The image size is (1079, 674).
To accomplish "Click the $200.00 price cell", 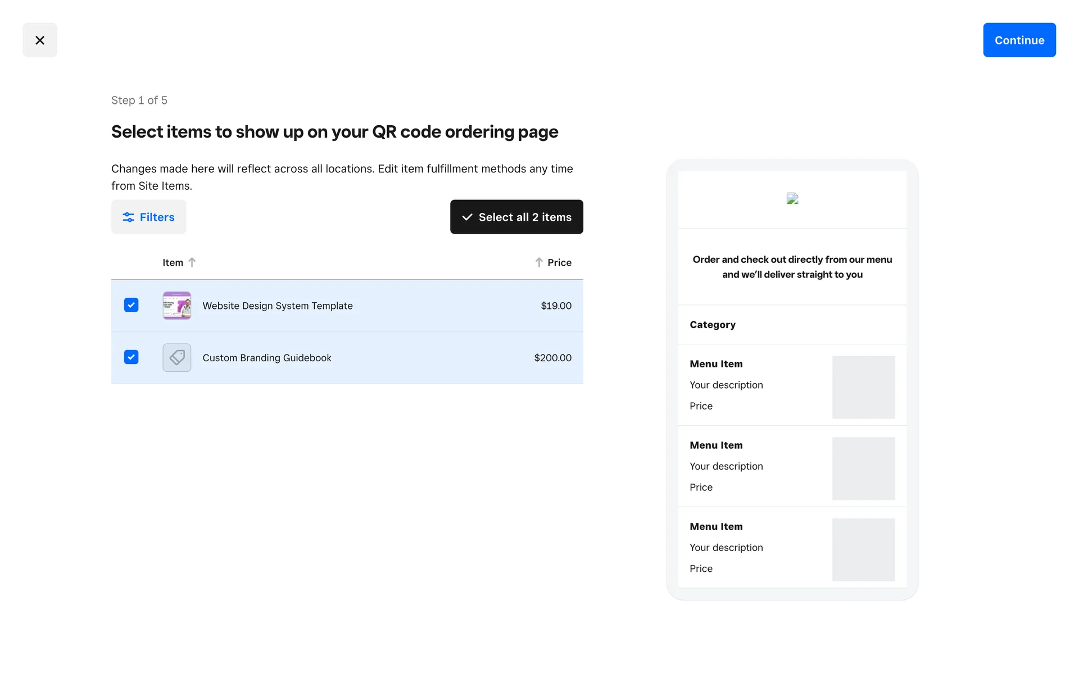I will click(x=552, y=358).
